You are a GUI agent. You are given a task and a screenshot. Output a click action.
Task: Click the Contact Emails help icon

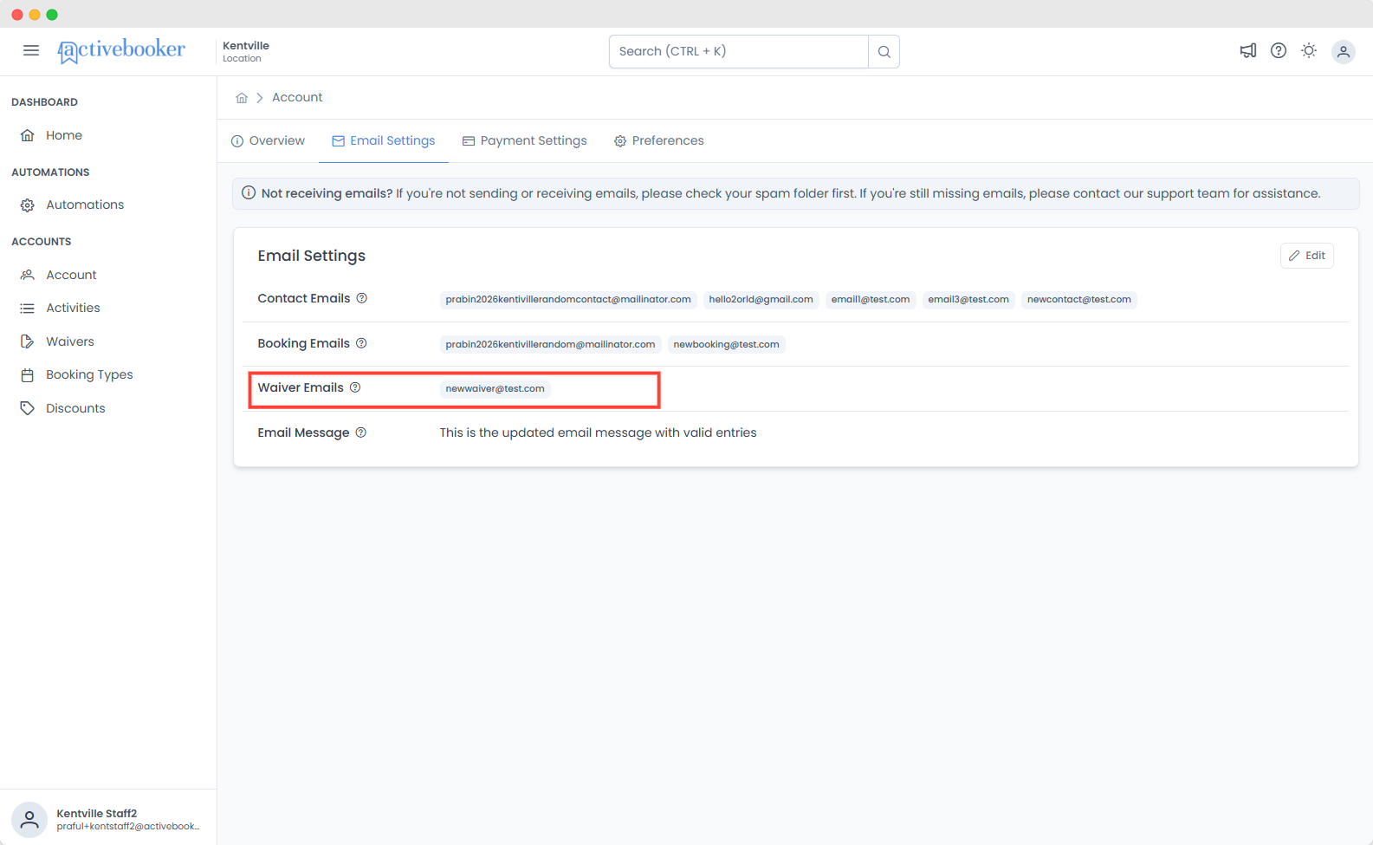pos(362,298)
